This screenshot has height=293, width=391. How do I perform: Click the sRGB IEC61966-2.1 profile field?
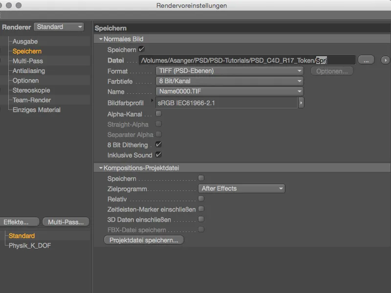coord(226,103)
